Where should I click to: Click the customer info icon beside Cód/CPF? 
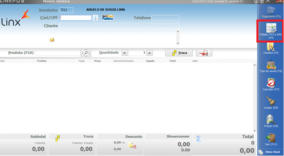pyautogui.click(x=95, y=18)
